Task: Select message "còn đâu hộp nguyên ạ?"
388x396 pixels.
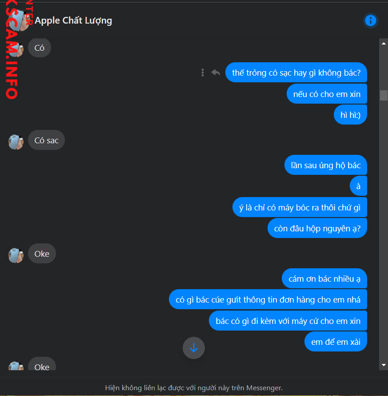Action: tap(317, 228)
